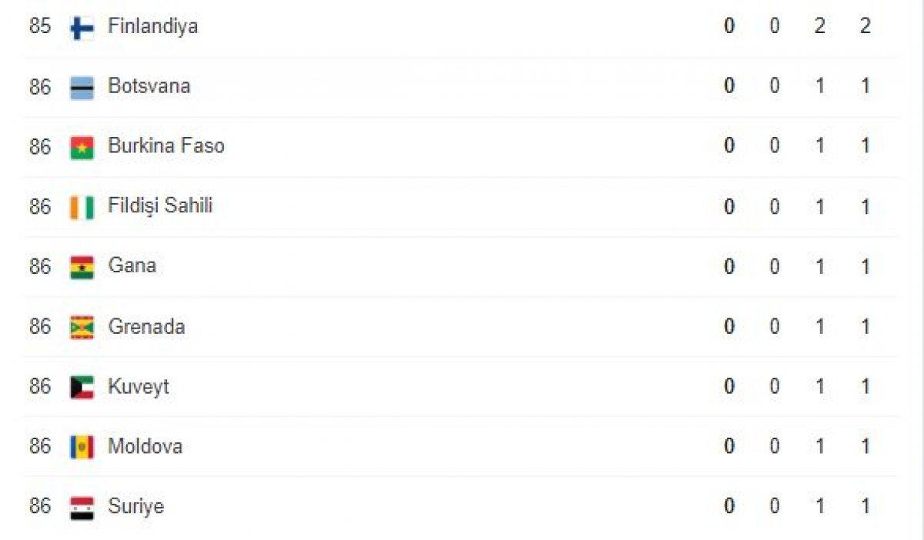The image size is (924, 540).
Task: Select the Burkina Faso country name
Action: (x=166, y=145)
